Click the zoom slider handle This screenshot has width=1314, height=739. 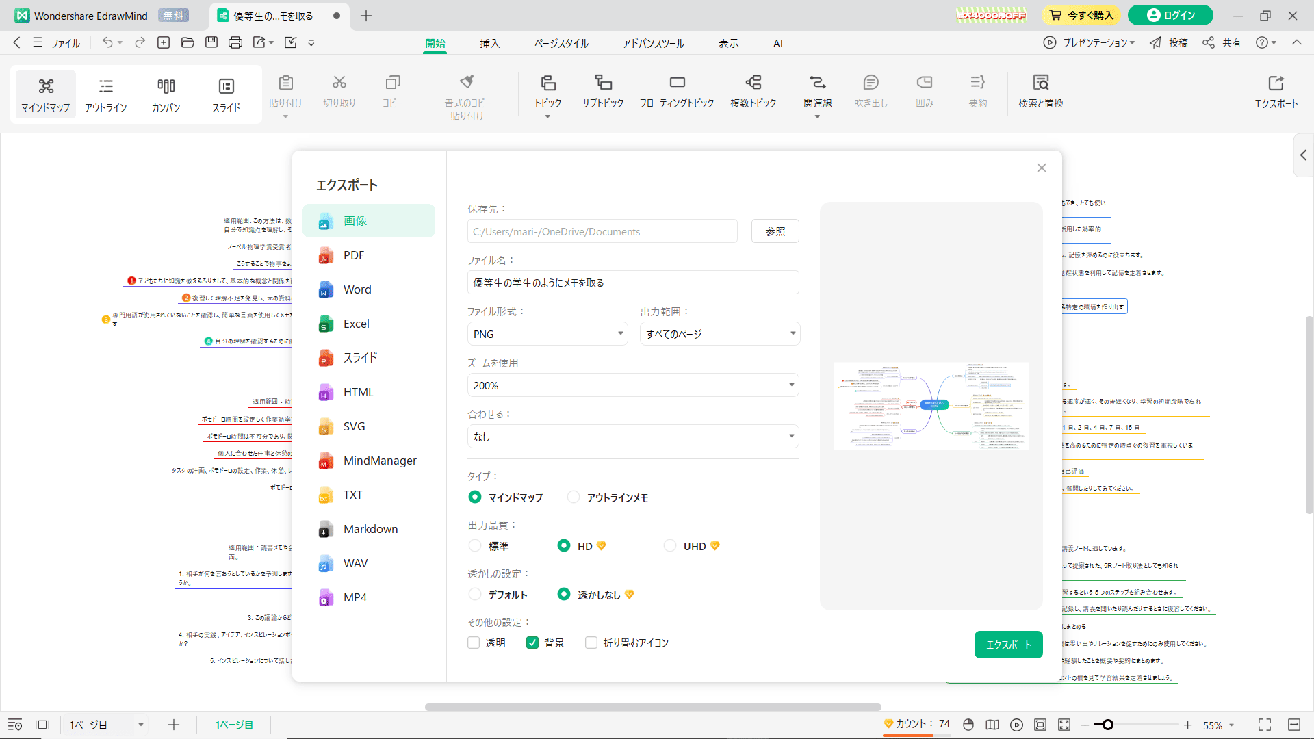1108,725
